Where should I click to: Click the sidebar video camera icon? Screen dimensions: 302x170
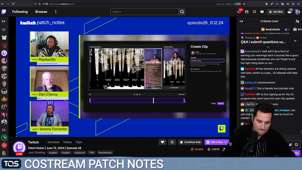[4, 130]
